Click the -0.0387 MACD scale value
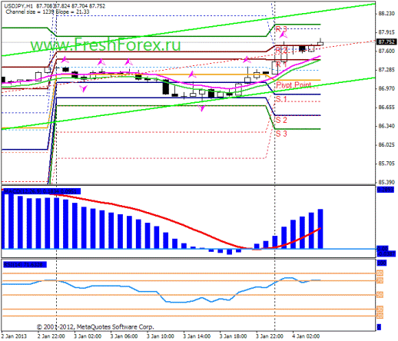Viewport: 398px width, 341px height. (386, 253)
